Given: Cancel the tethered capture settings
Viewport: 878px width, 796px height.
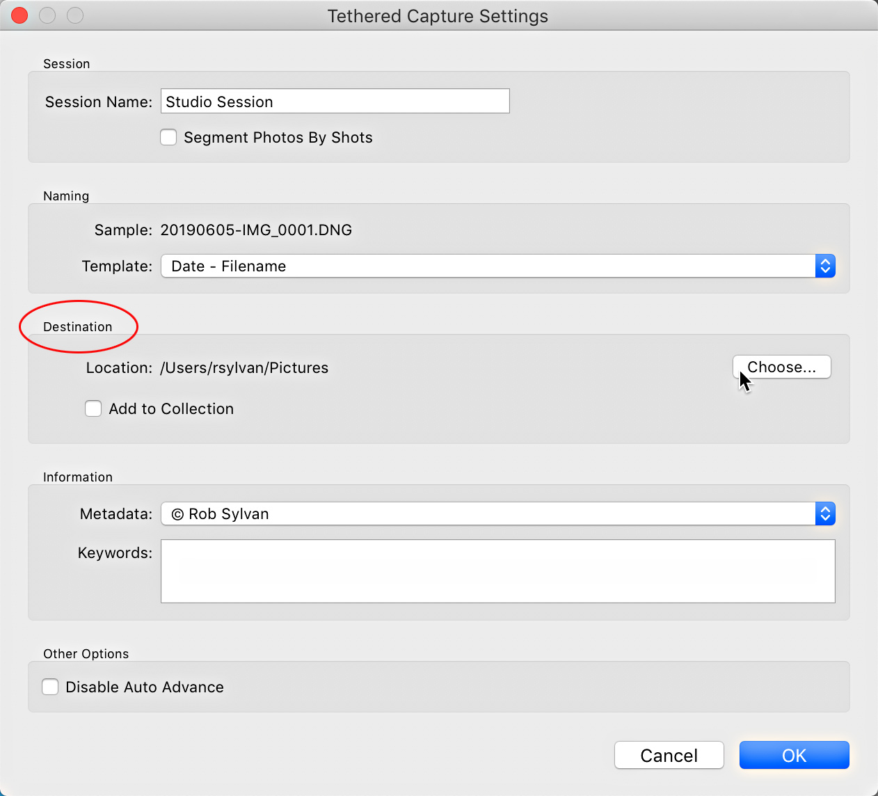Looking at the screenshot, I should coord(669,755).
